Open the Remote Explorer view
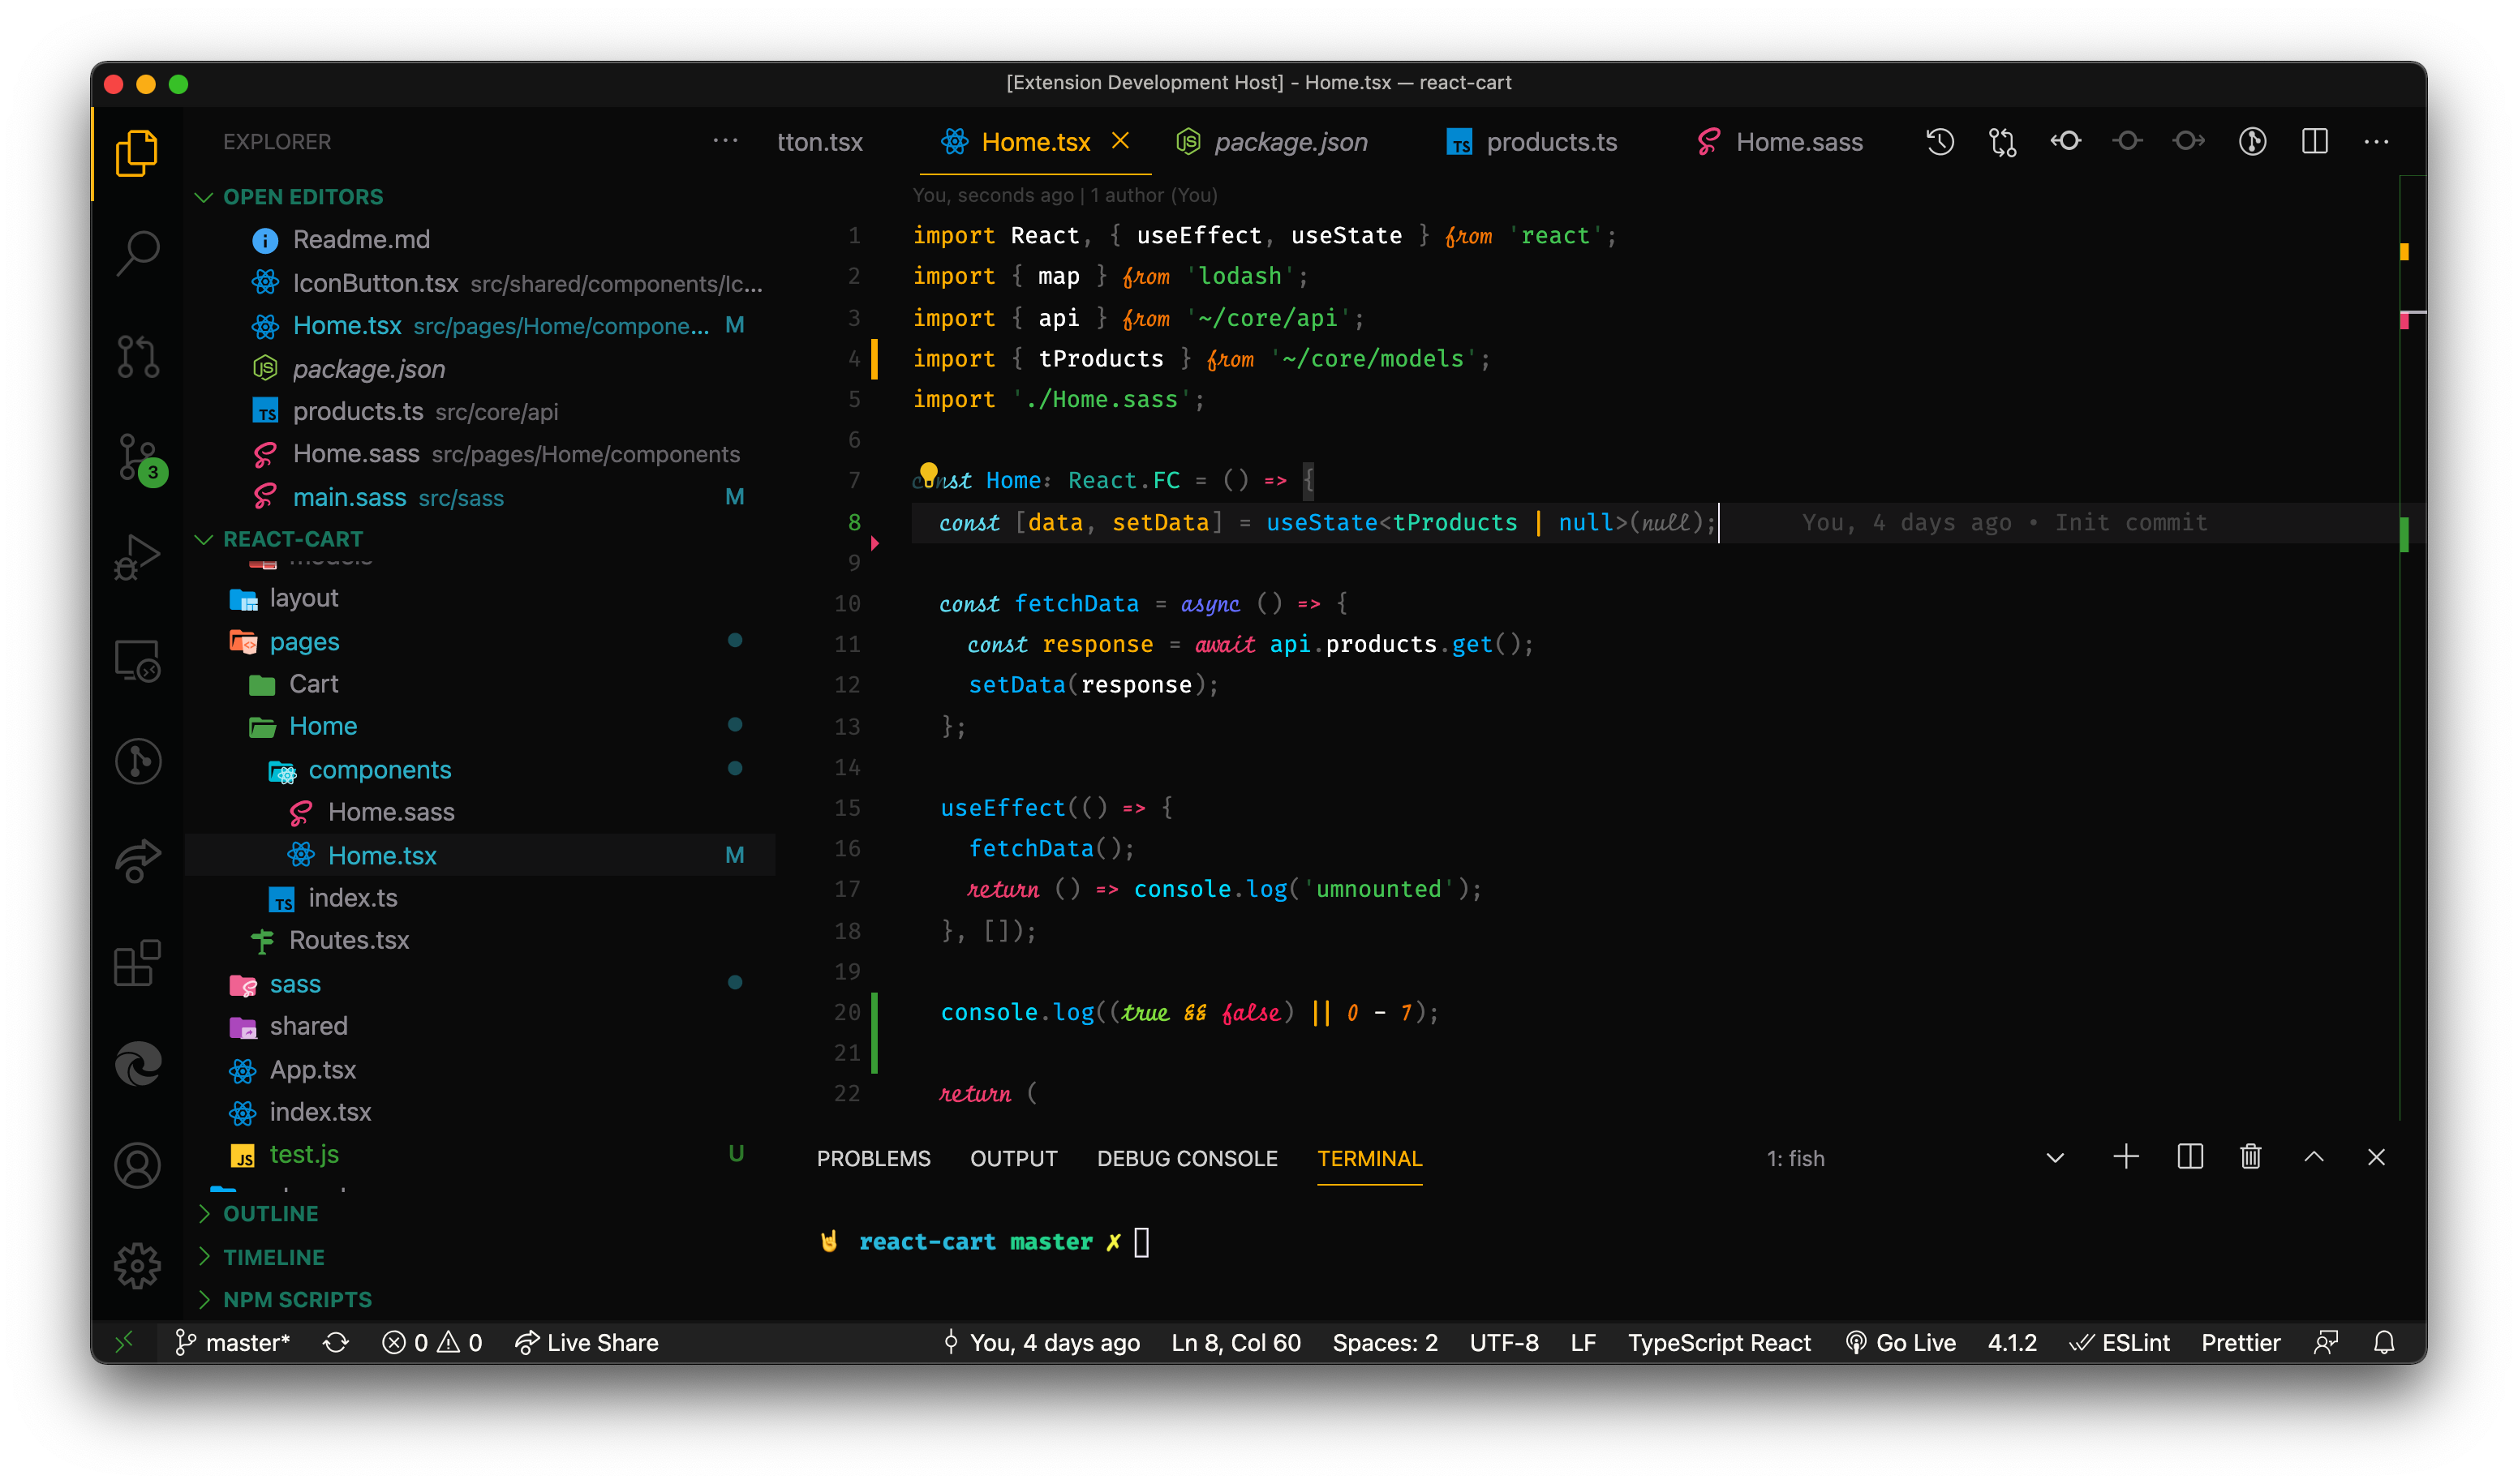This screenshot has height=1484, width=2518. 137,660
